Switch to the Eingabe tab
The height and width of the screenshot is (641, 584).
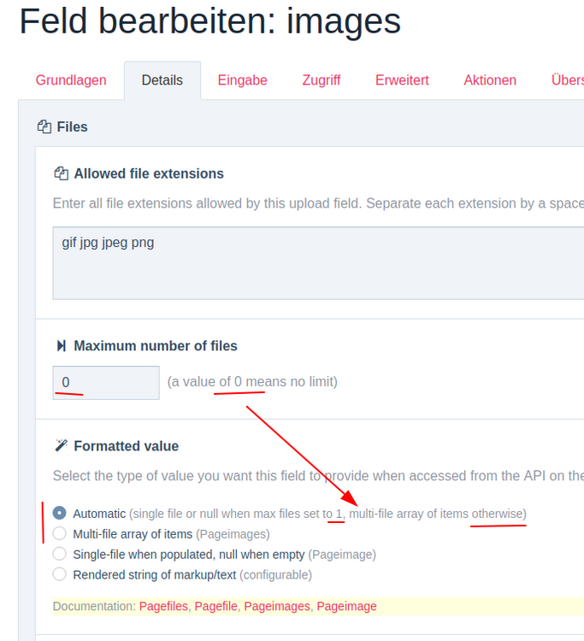click(243, 80)
